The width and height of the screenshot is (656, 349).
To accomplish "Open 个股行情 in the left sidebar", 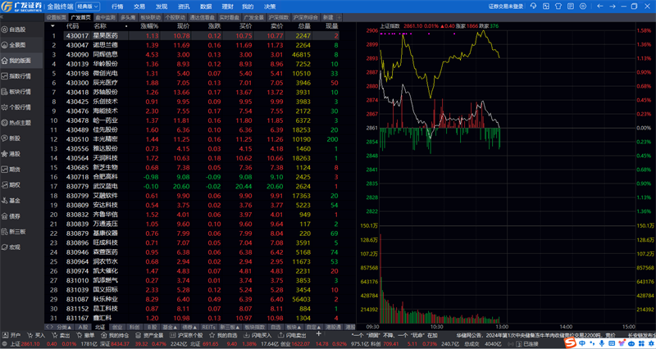I will 16,107.
